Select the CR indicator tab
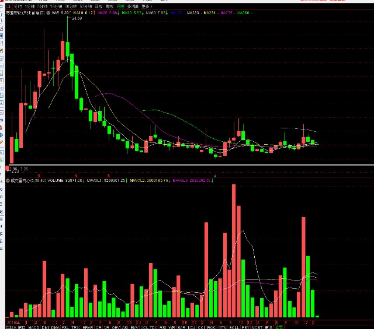Image resolution: width=374 pixels, height=329 pixels. [x=98, y=327]
